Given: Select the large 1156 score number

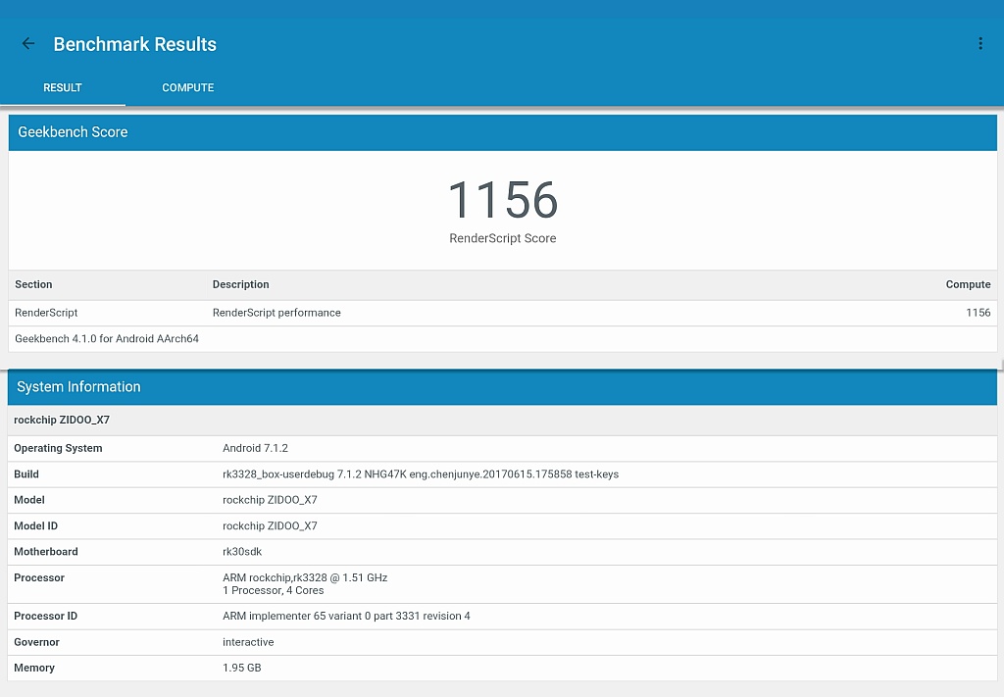Looking at the screenshot, I should click(503, 200).
